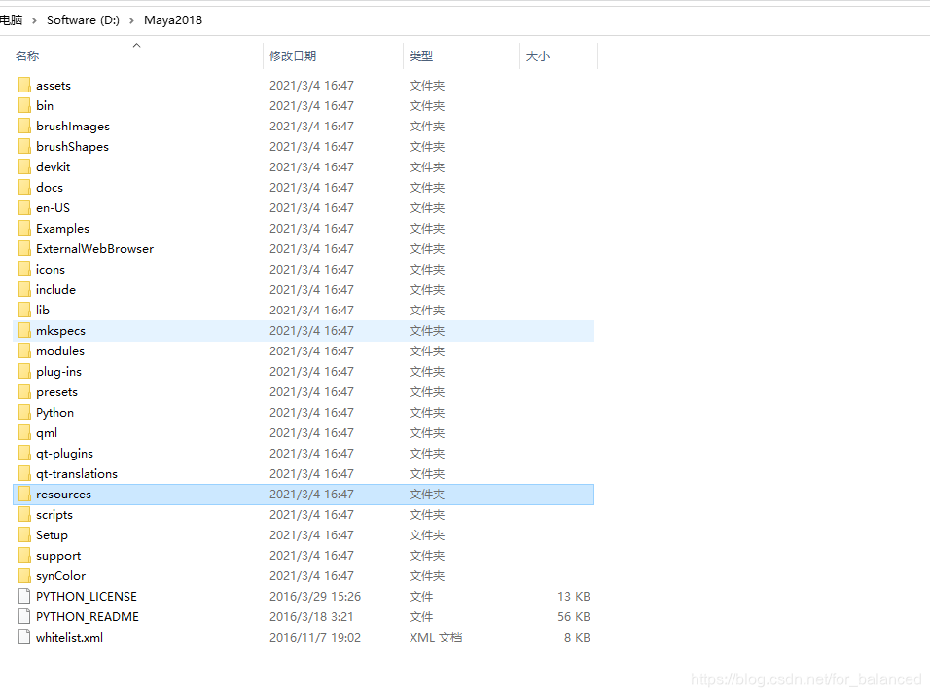Image resolution: width=930 pixels, height=697 pixels.
Task: Click the PYTHON_LICENSE file icon
Action: 24,596
